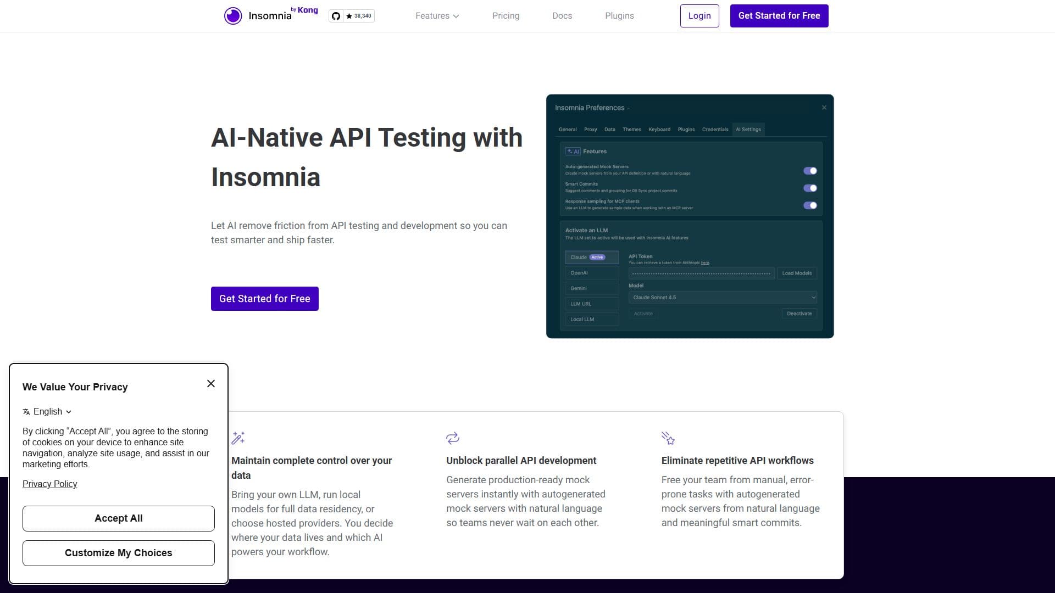This screenshot has height=593, width=1055.
Task: Click the greyed Activate button
Action: pos(643,314)
